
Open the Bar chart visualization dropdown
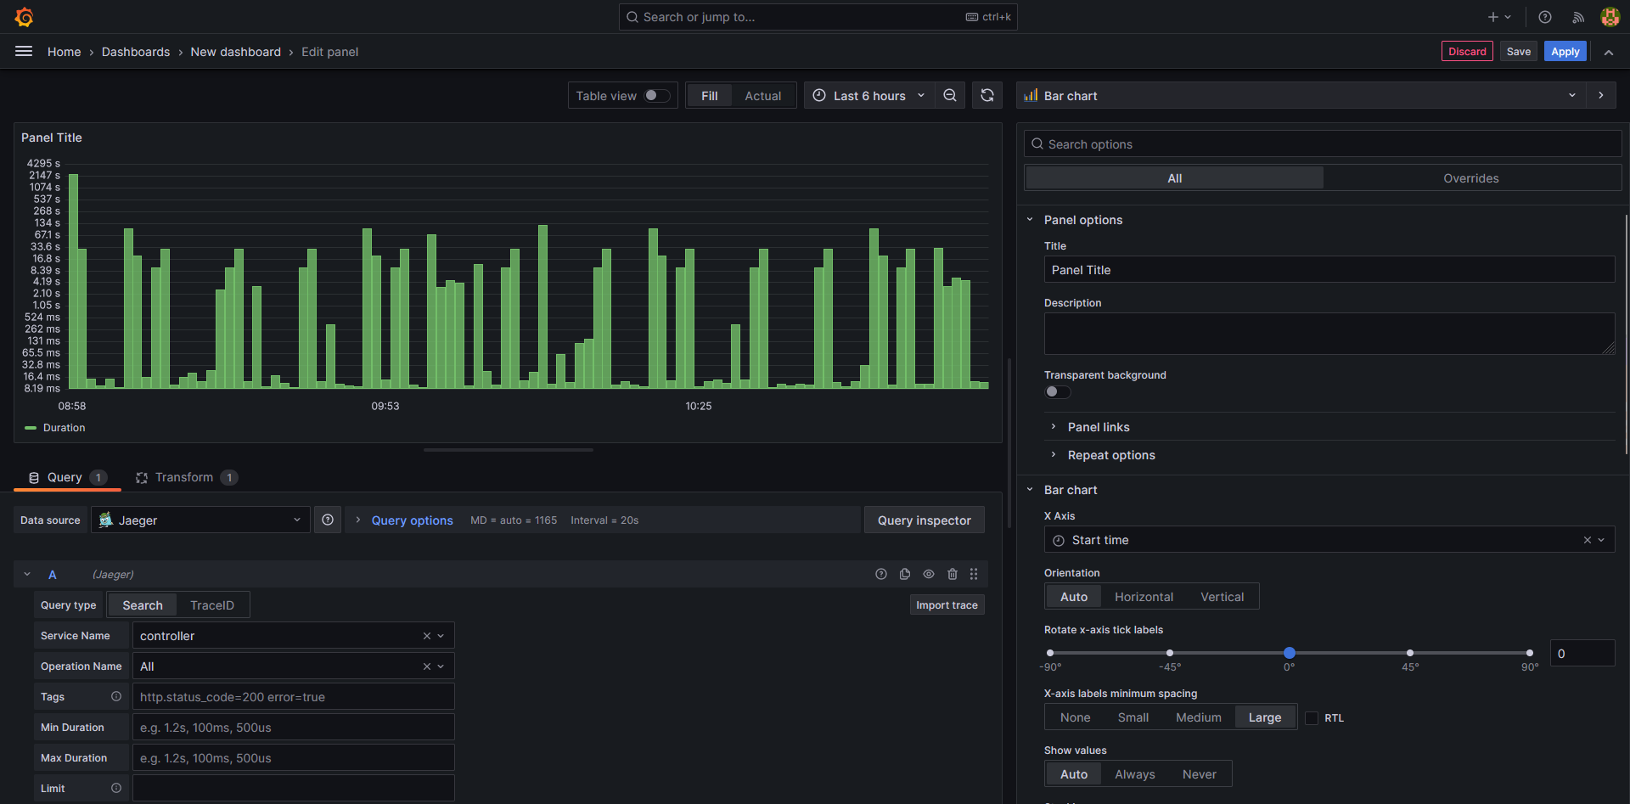(x=1300, y=96)
